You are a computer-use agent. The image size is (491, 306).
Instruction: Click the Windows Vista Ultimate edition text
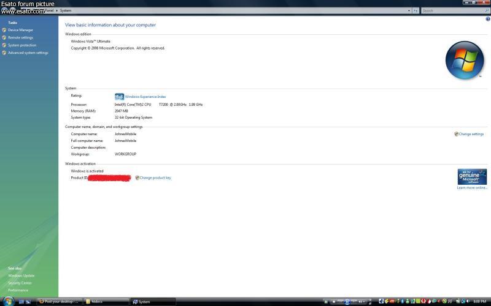[90, 41]
